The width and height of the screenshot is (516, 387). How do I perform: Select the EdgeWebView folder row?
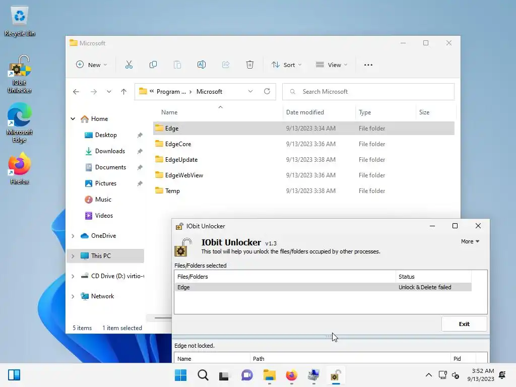click(x=303, y=175)
